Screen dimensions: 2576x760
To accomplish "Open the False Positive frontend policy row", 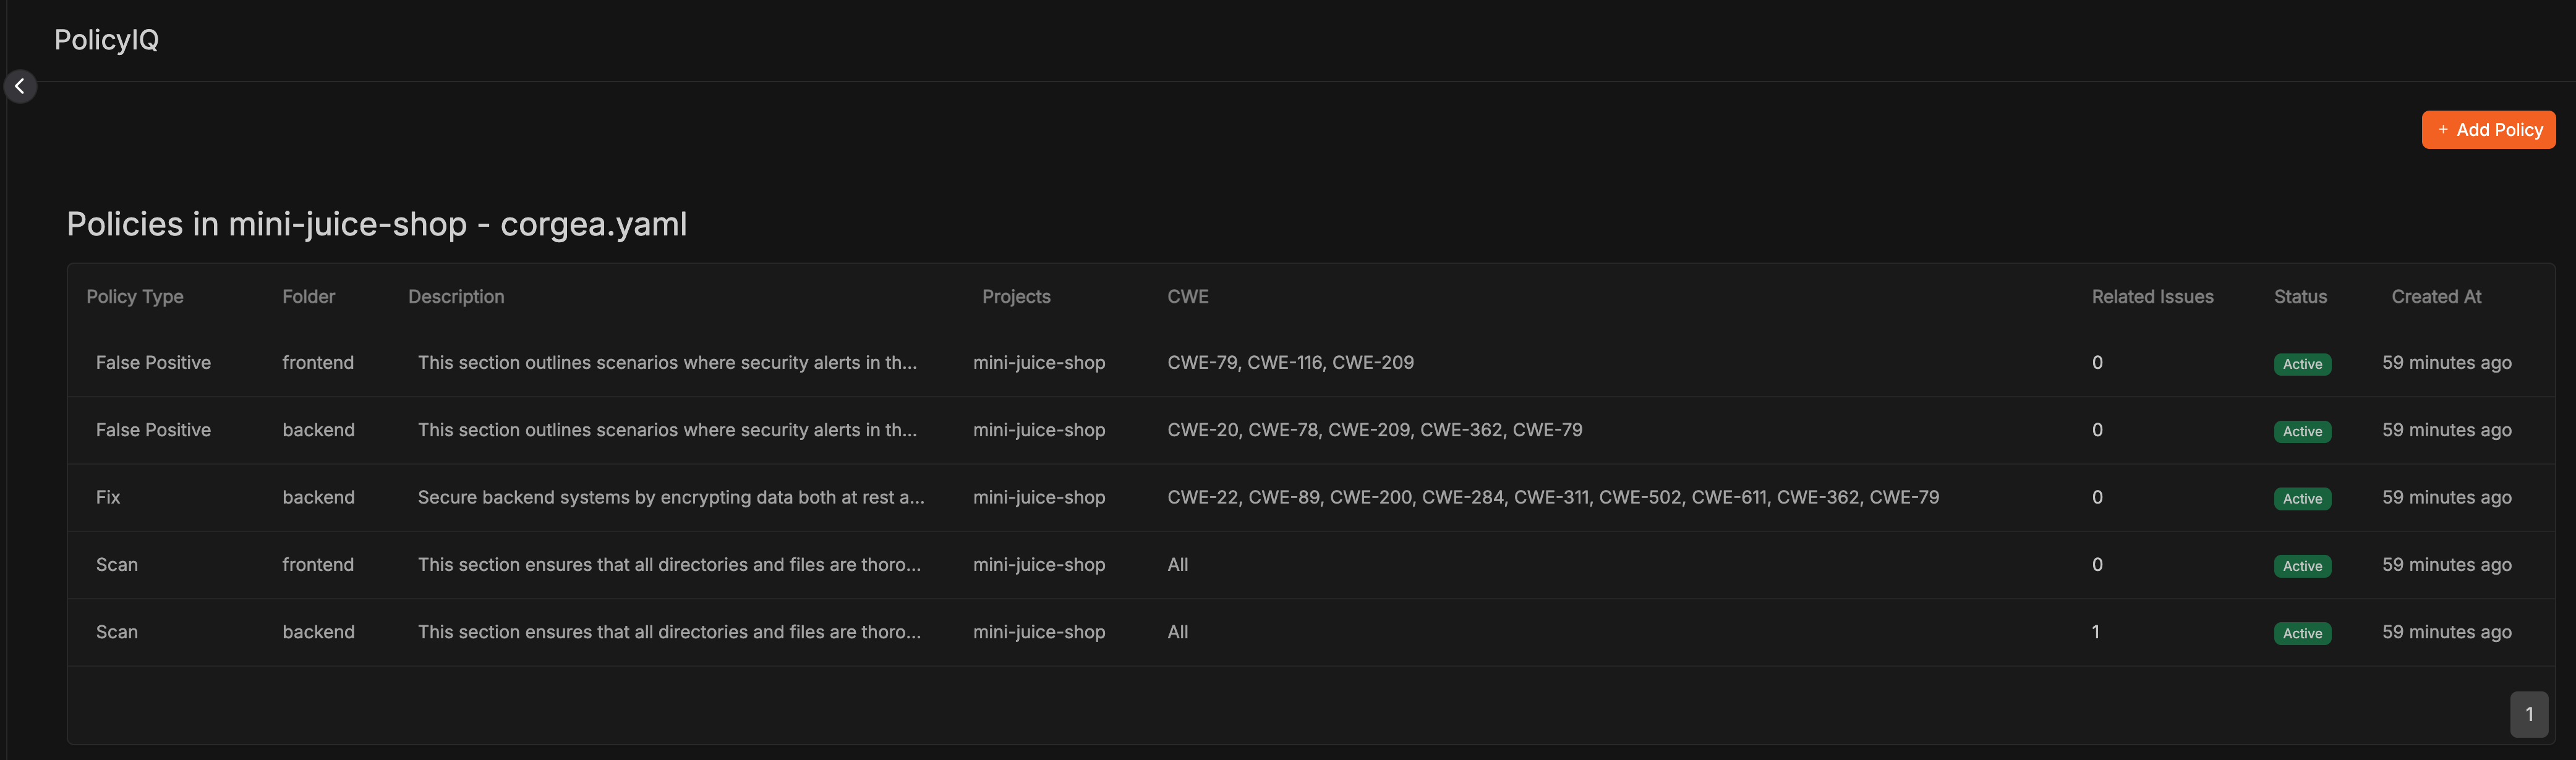I will point(1311,363).
